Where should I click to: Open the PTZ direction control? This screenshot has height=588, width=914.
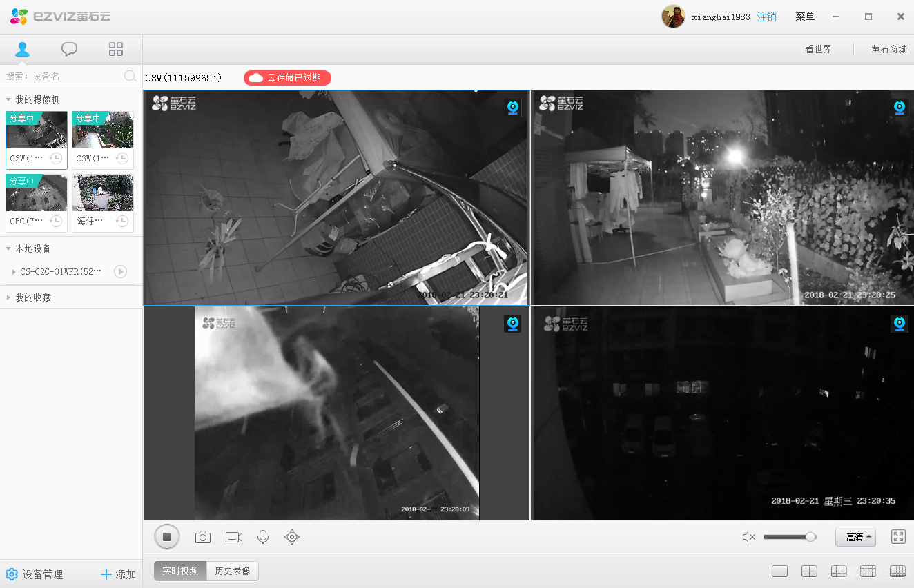(292, 537)
